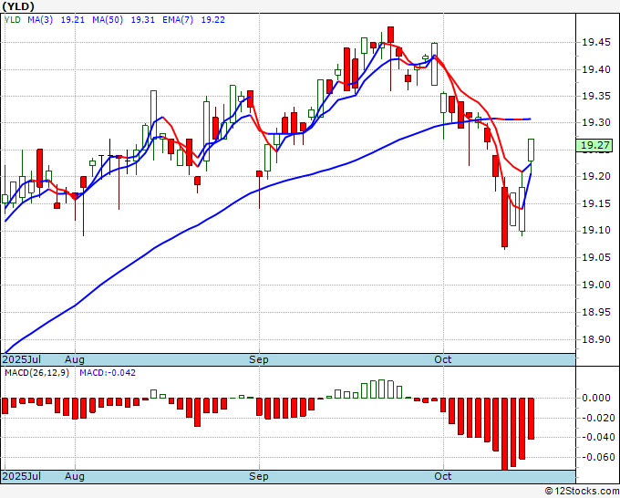This screenshot has width=620, height=498.
Task: Select the MA(50) indicator label
Action: (x=108, y=19)
